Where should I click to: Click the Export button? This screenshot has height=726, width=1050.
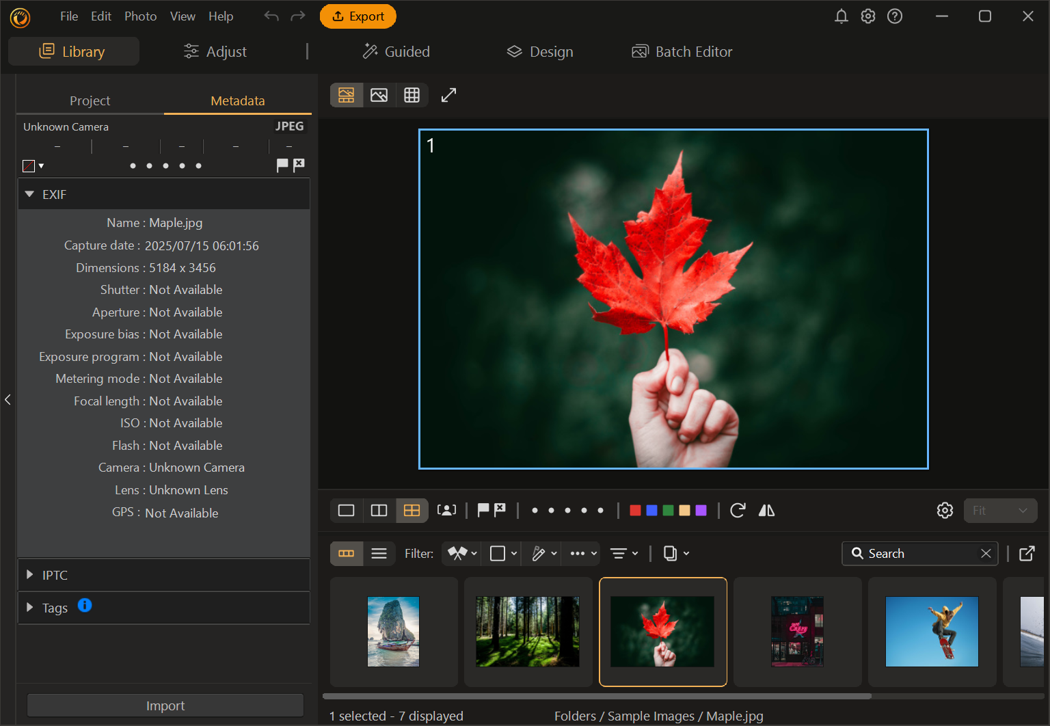(x=358, y=16)
